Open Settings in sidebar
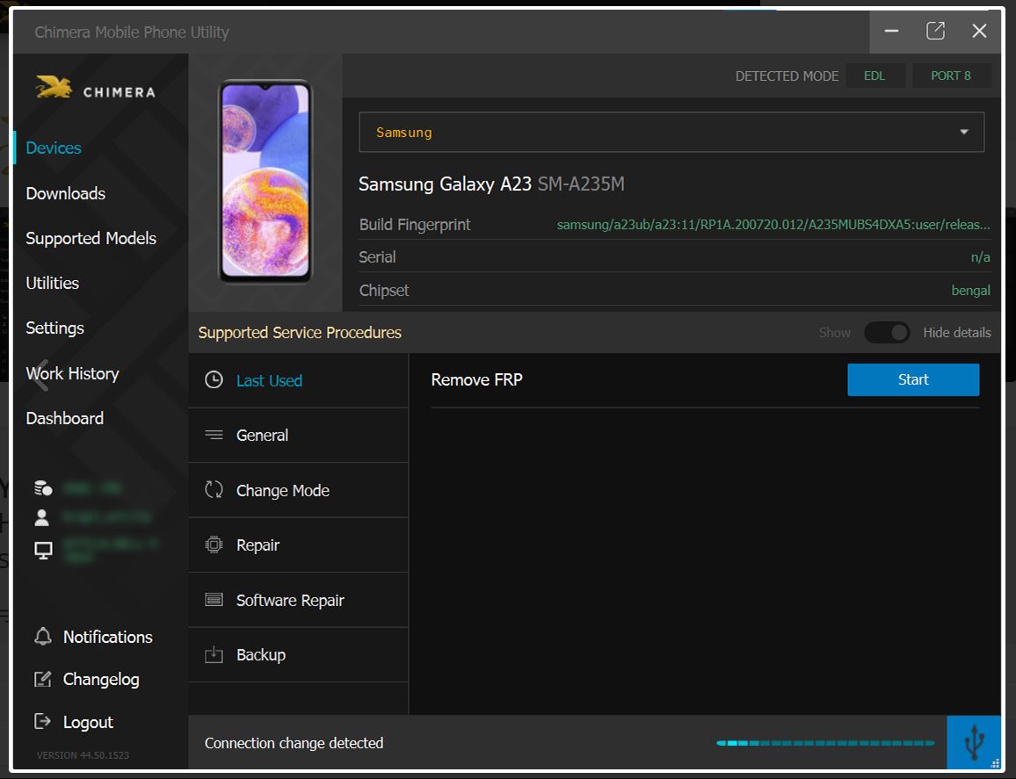Screen dimensions: 1016x779 pyautogui.click(x=55, y=328)
